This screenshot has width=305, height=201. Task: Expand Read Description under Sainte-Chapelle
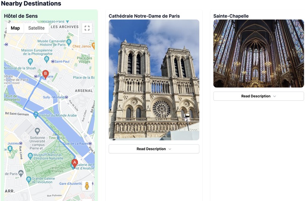coord(258,96)
